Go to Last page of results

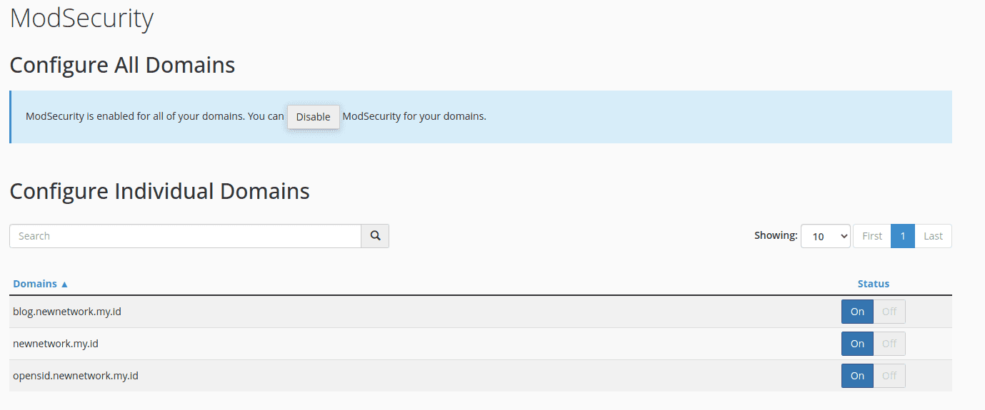point(933,236)
